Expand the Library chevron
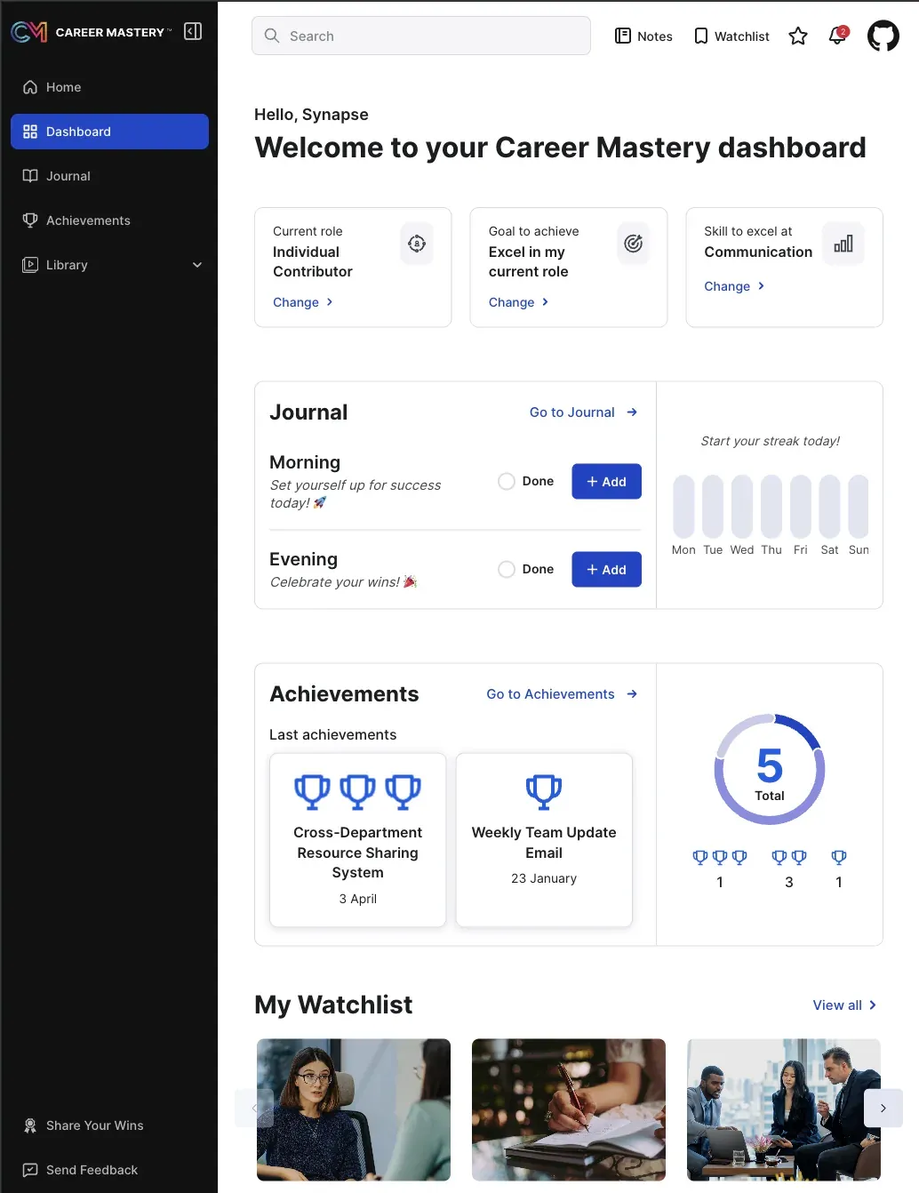 pyautogui.click(x=197, y=265)
